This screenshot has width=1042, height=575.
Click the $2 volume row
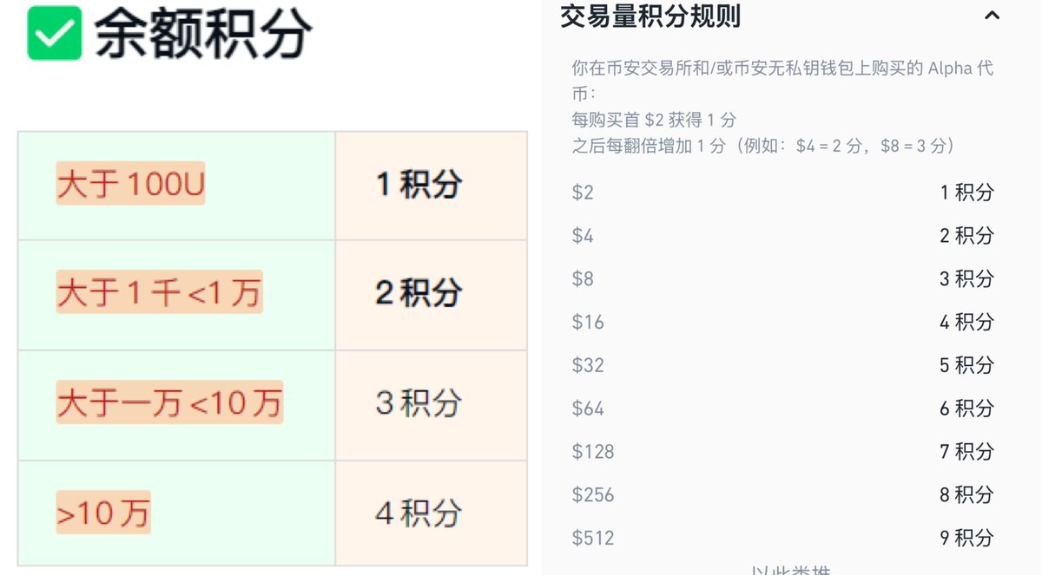pos(782,193)
